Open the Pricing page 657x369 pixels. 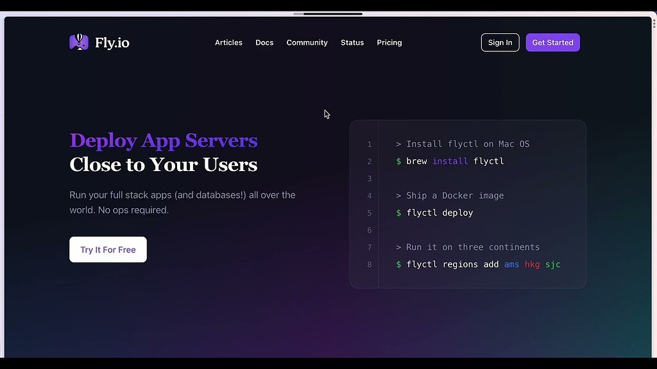[389, 42]
